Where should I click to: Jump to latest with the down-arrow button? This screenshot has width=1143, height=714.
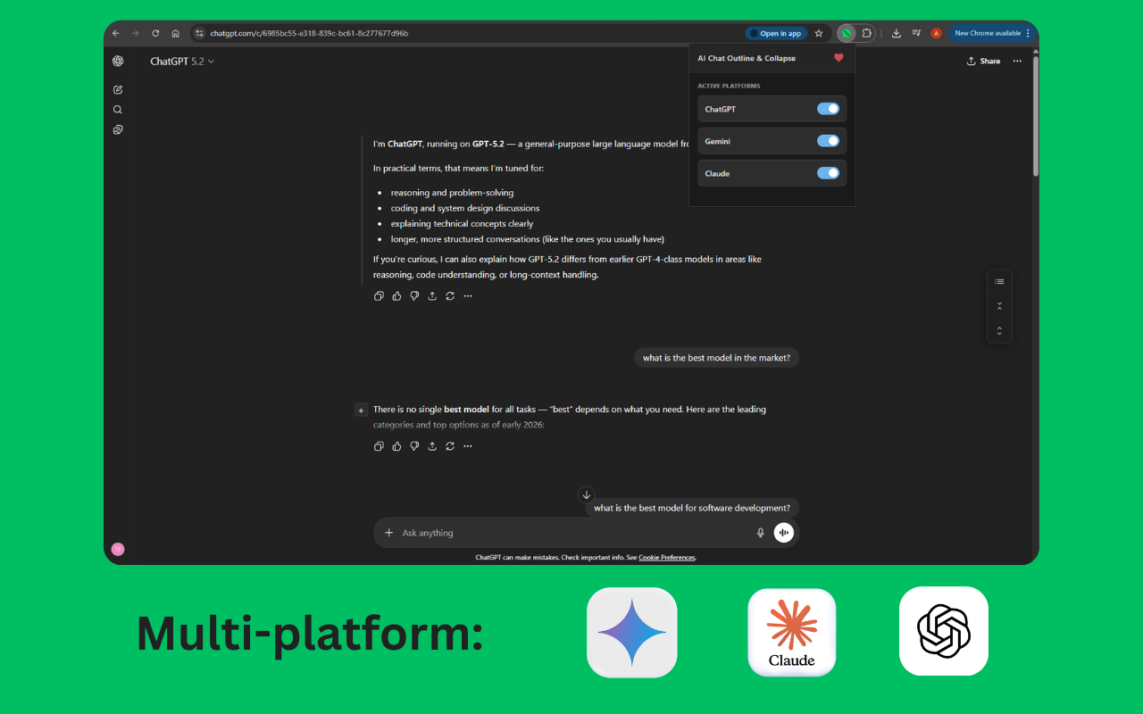click(x=586, y=494)
